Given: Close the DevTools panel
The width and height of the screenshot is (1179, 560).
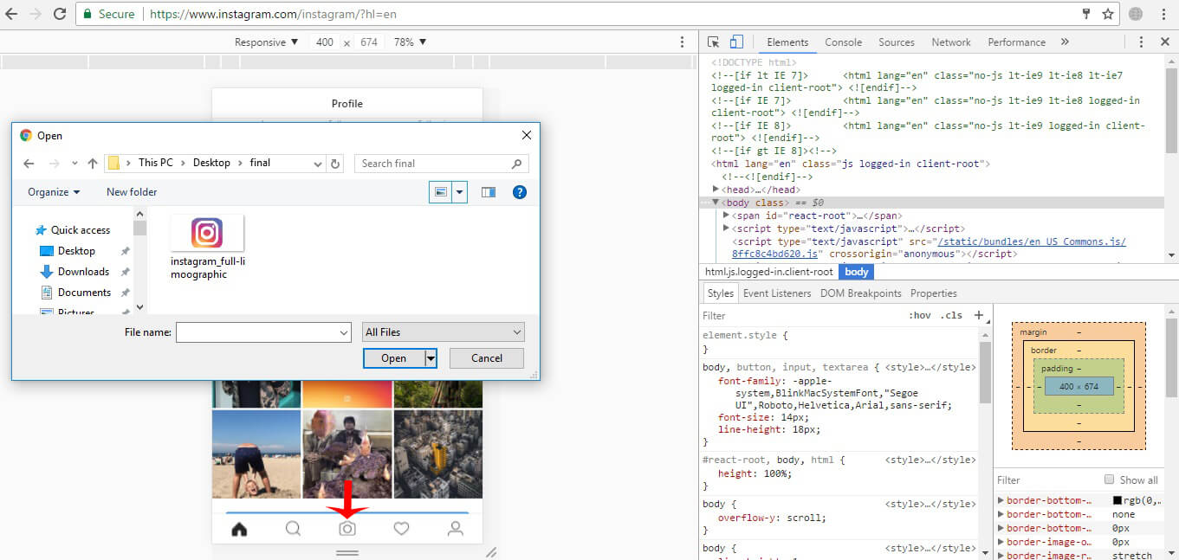Looking at the screenshot, I should click(1163, 42).
